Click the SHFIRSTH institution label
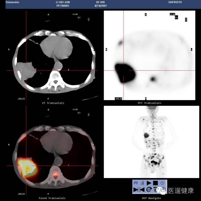 click(175, 2)
